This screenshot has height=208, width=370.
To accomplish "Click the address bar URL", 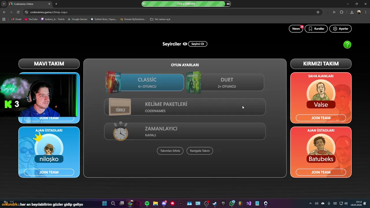I will coord(49,12).
